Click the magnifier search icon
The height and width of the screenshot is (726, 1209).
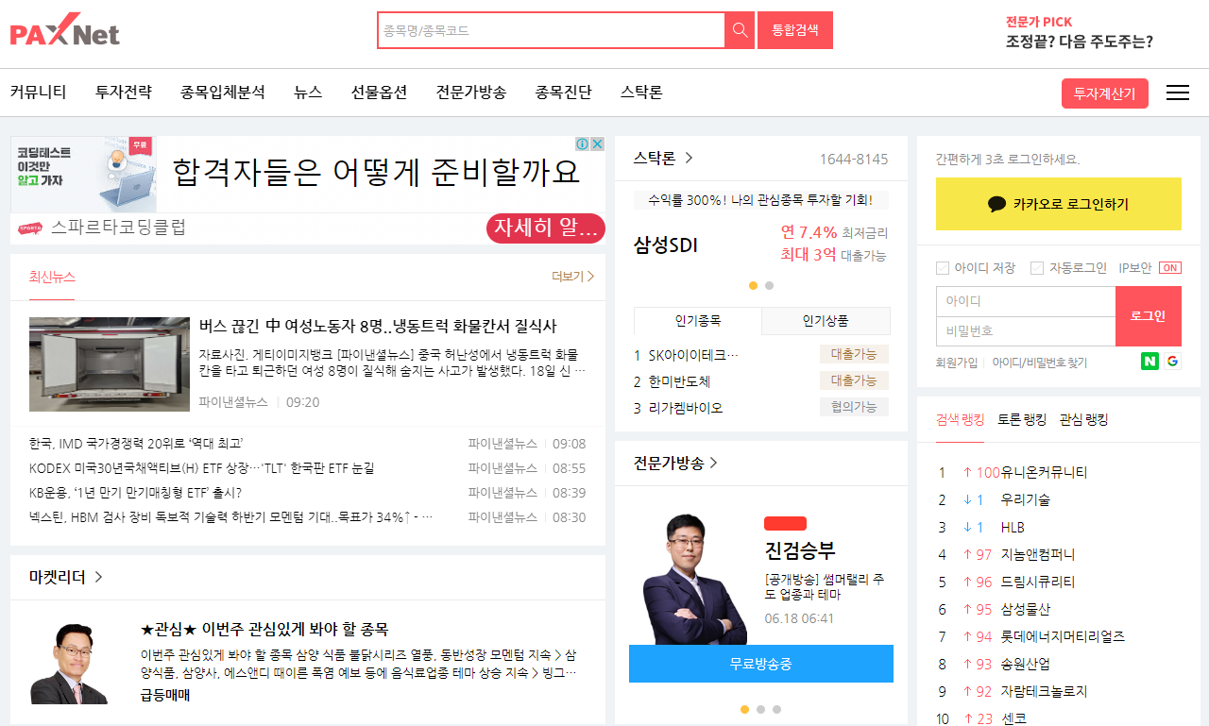tap(740, 30)
